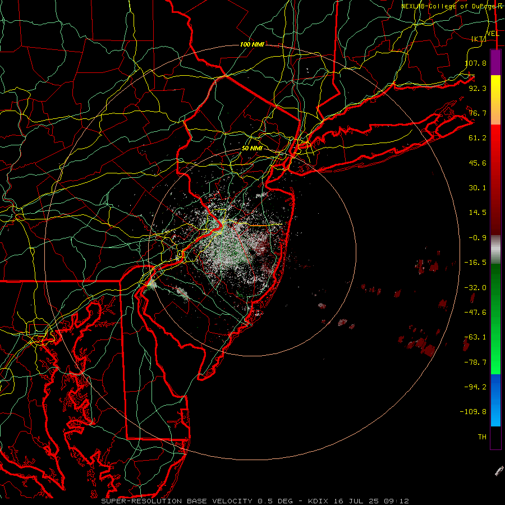Click the '-63.1' scale value

475,337
